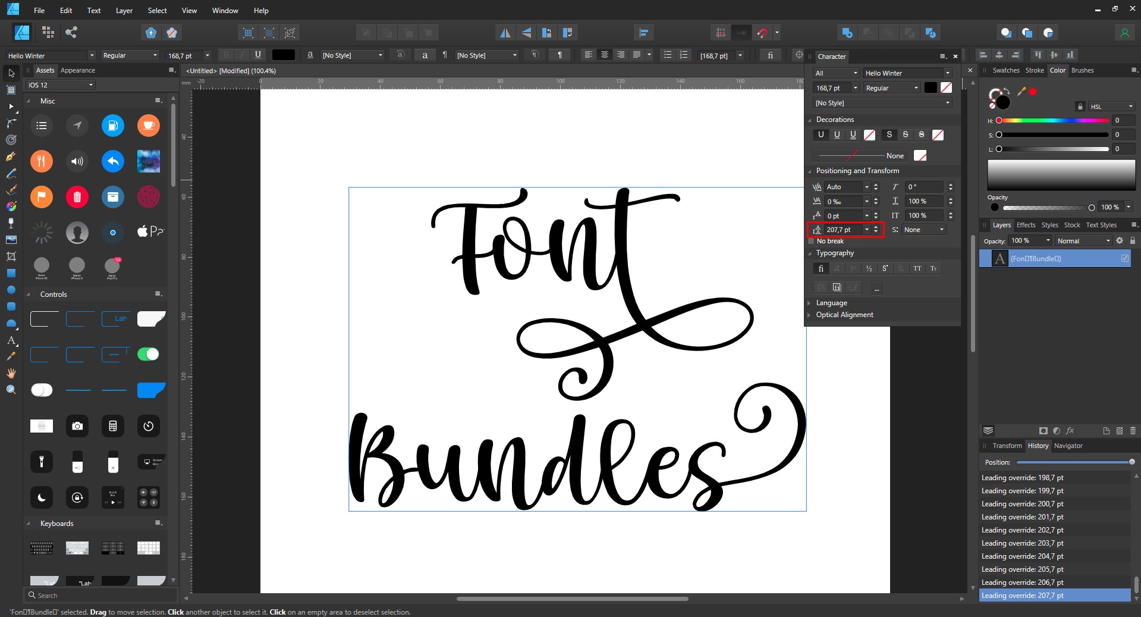The width and height of the screenshot is (1141, 617).
Task: Adjust the Hue slider
Action: (x=1054, y=120)
